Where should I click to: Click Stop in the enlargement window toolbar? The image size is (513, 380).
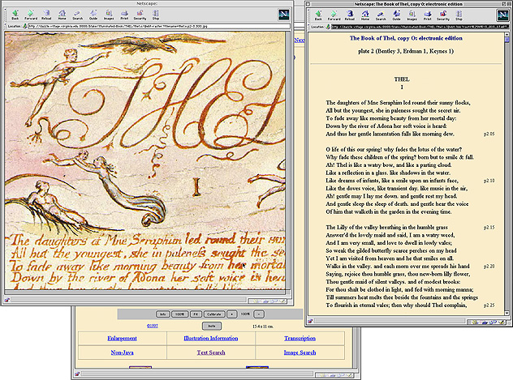(156, 15)
